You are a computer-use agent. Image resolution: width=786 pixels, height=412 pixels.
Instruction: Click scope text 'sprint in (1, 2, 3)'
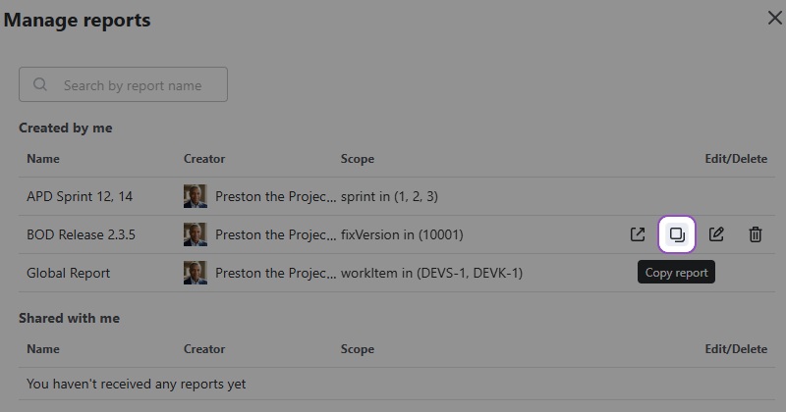click(389, 196)
